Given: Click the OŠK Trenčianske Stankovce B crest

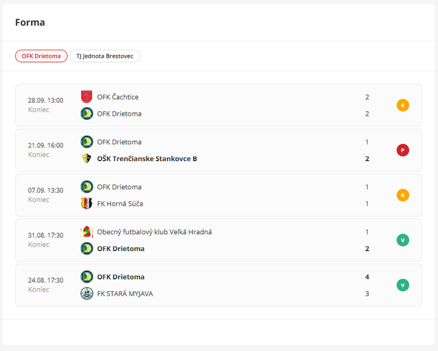Looking at the screenshot, I should point(86,158).
